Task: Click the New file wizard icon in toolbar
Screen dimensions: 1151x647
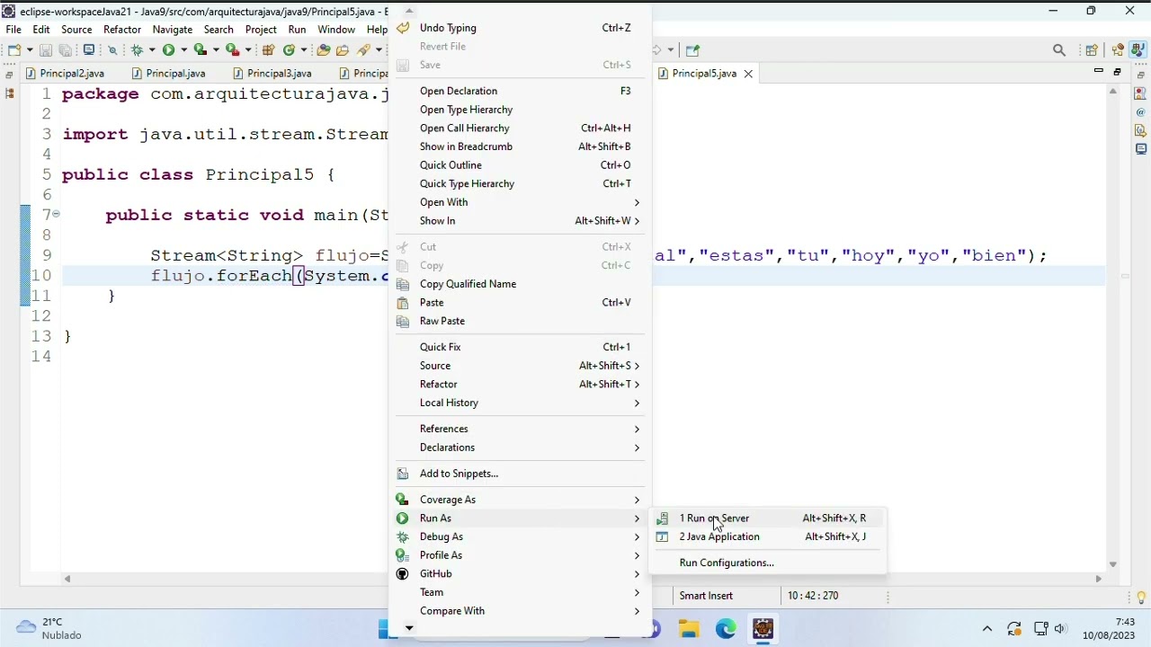Action: [x=14, y=50]
